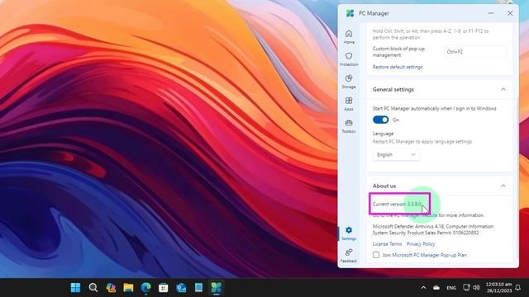This screenshot has height=297, width=529.
Task: Click the ENG language indicator
Action: coord(451,288)
